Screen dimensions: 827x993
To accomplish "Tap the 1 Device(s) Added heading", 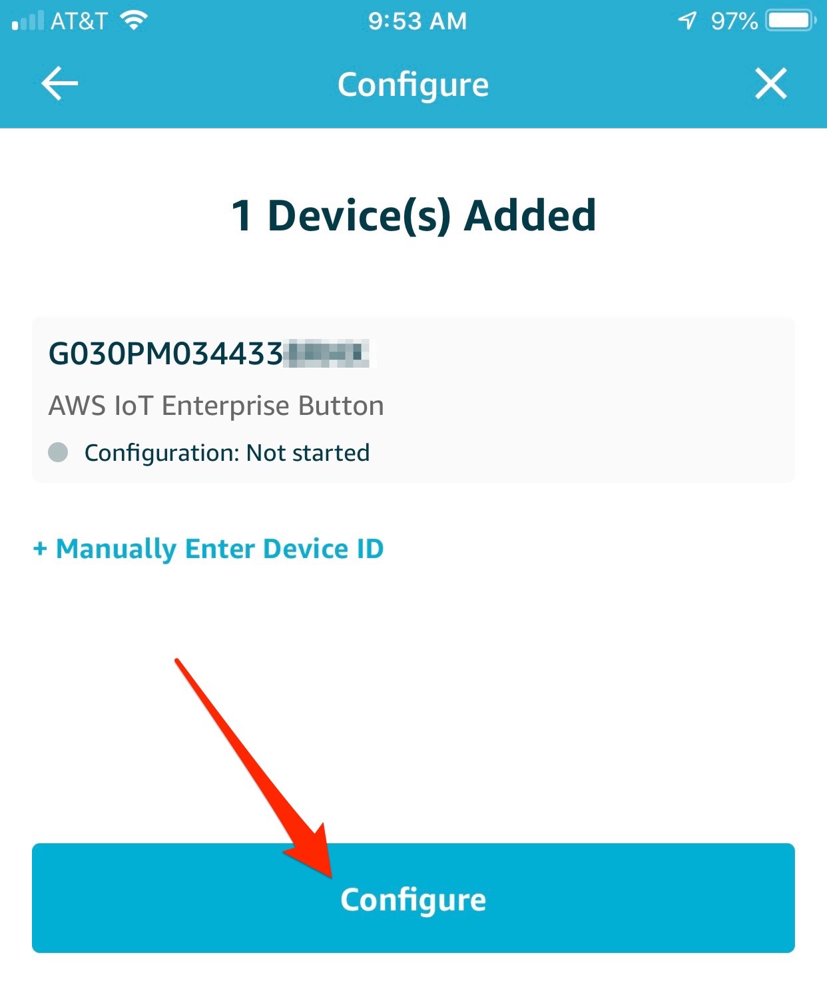I will coord(413,216).
